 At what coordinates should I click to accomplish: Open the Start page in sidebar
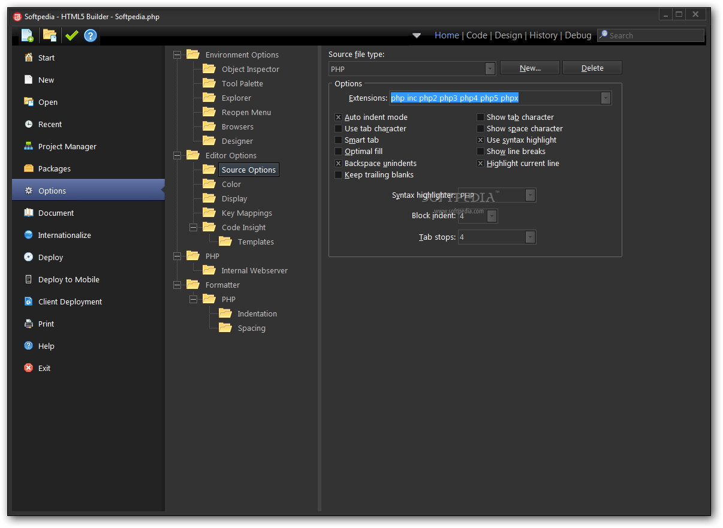tap(88, 58)
